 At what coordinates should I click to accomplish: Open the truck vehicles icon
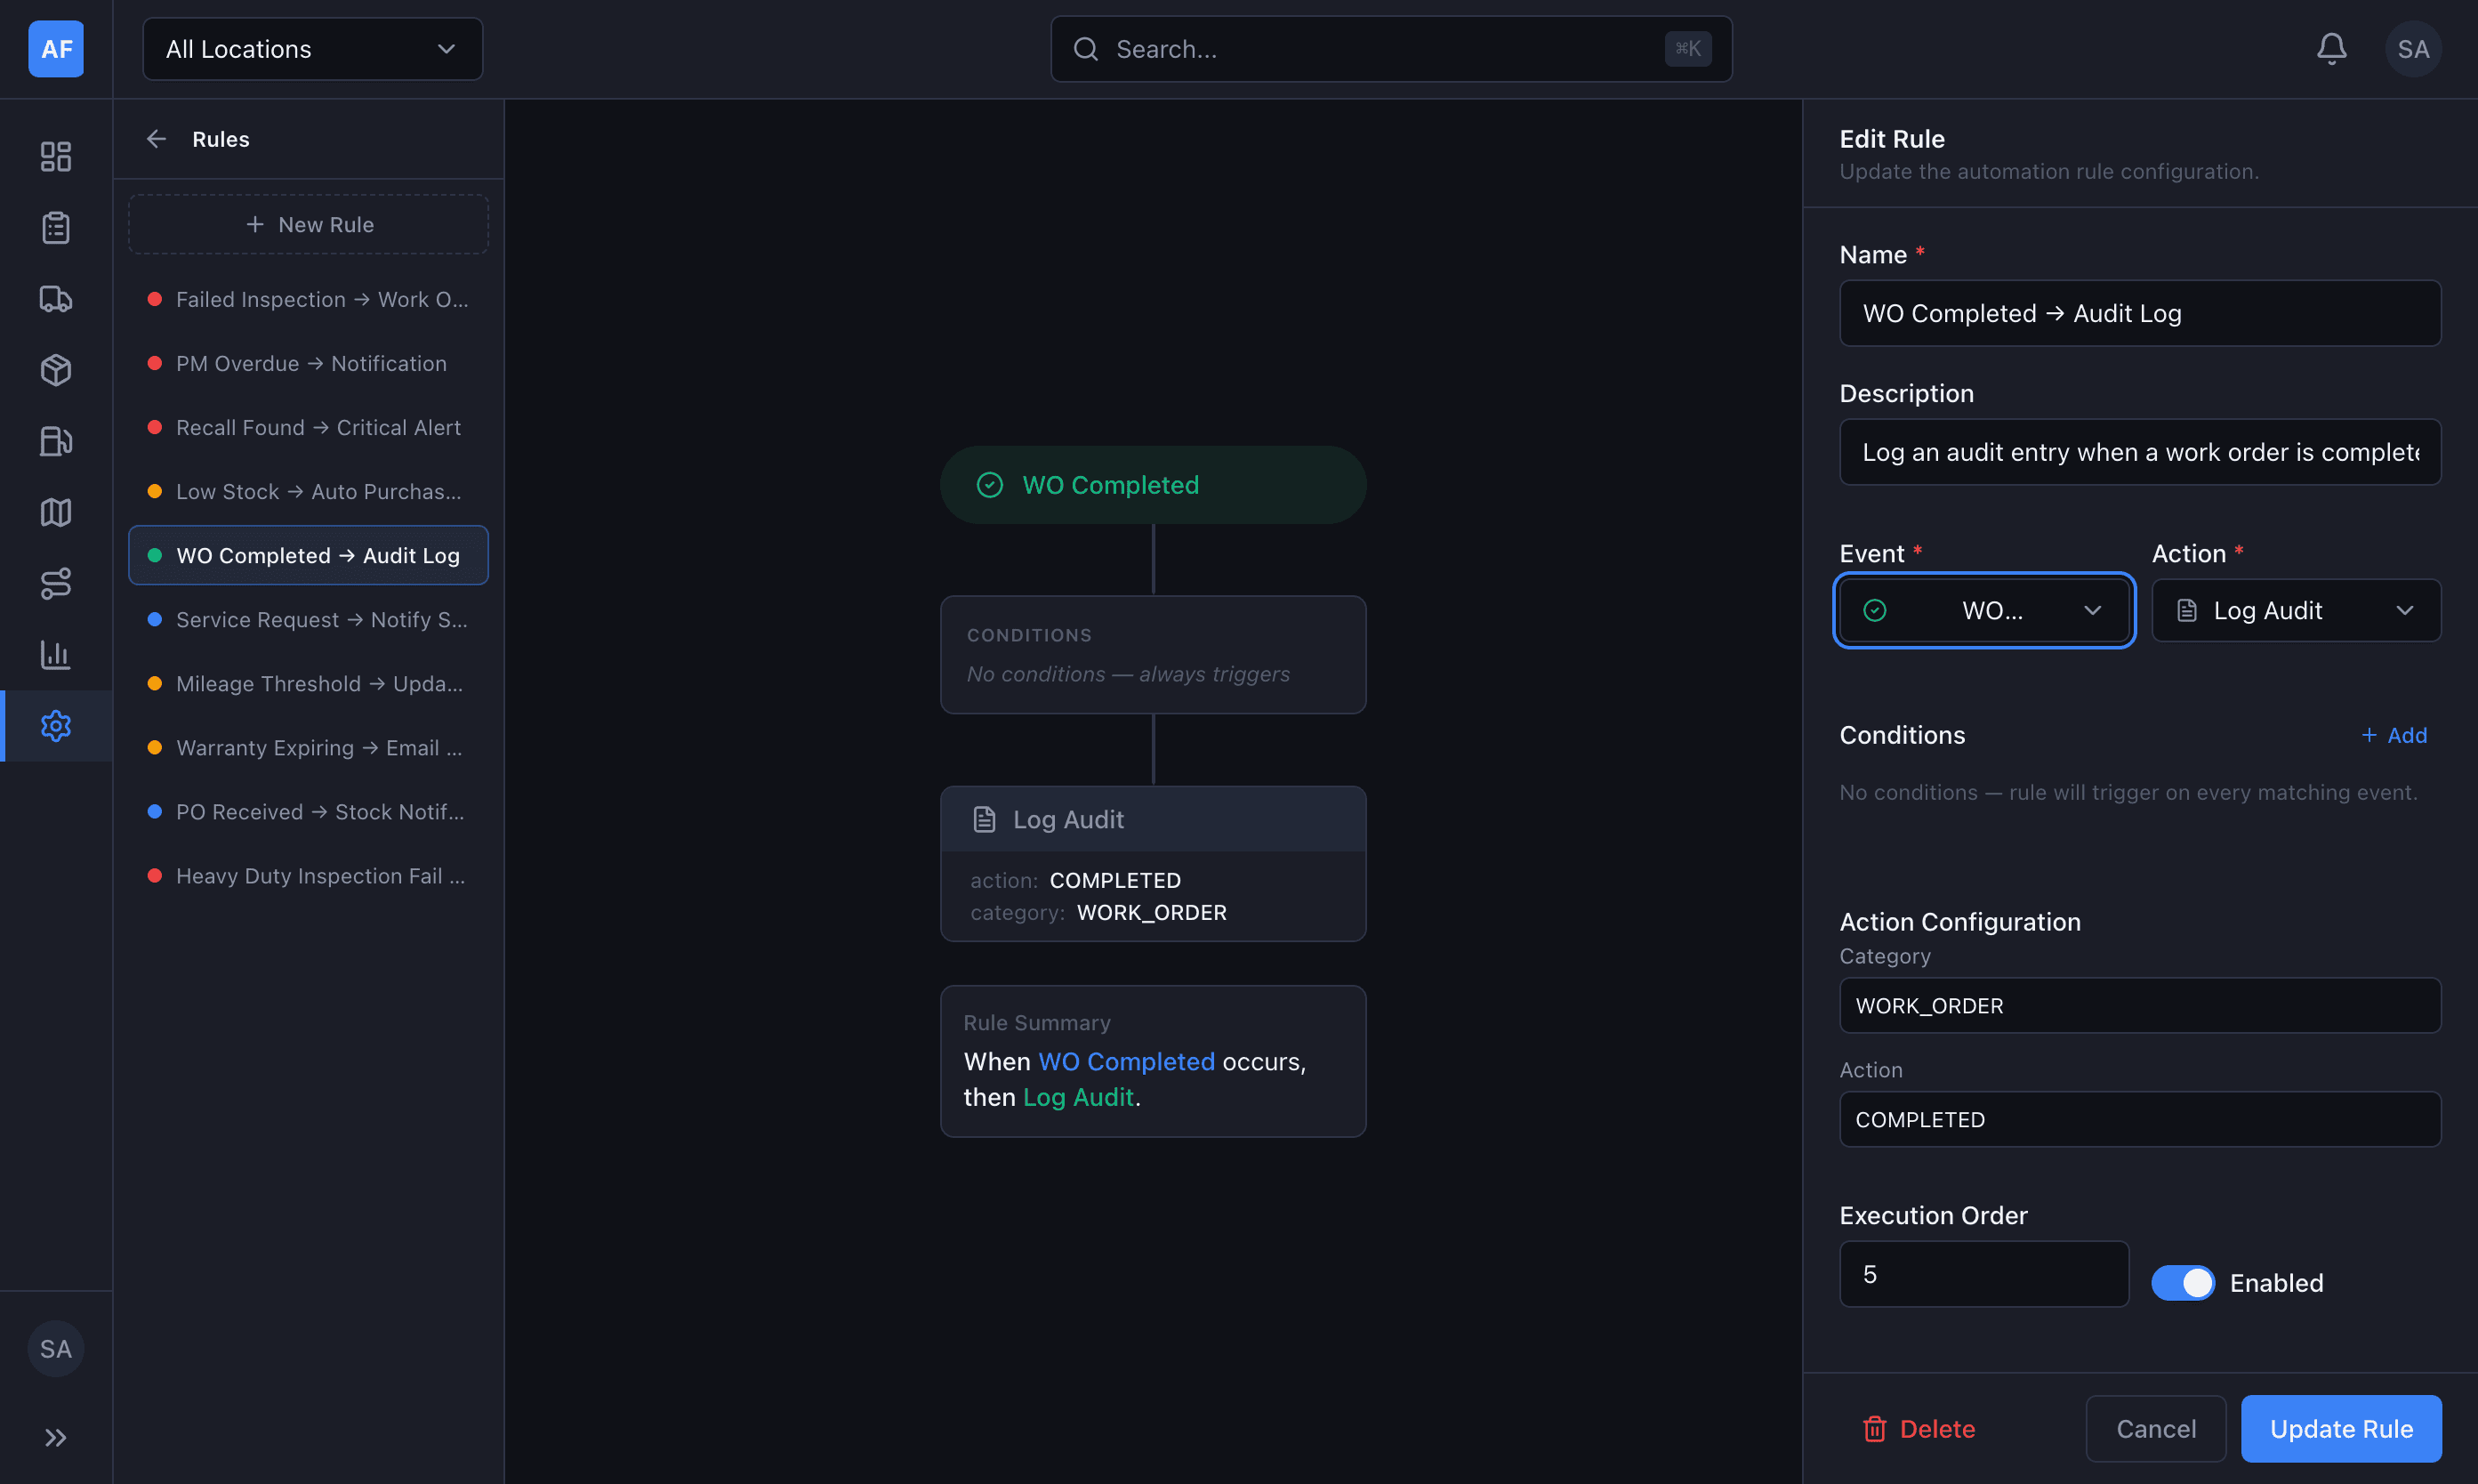click(56, 298)
